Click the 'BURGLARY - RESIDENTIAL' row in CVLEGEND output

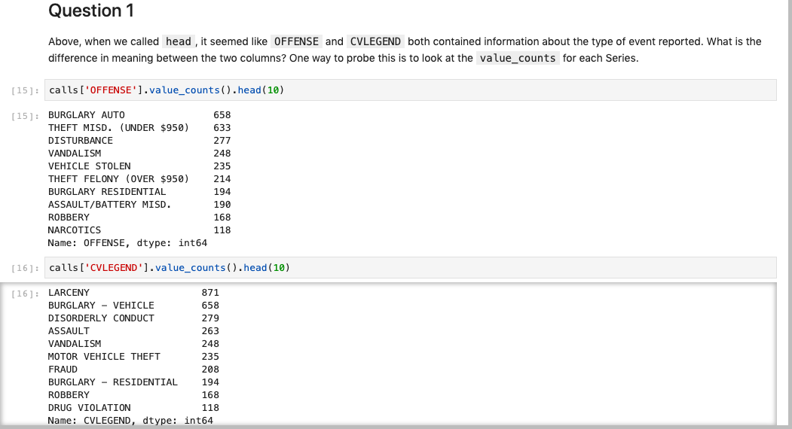(133, 382)
